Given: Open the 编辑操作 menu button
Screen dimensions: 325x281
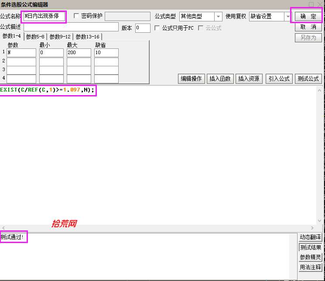Looking at the screenshot, I should pos(191,79).
